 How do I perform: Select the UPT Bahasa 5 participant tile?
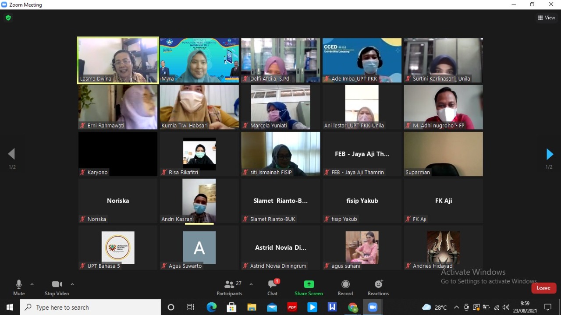(118, 248)
